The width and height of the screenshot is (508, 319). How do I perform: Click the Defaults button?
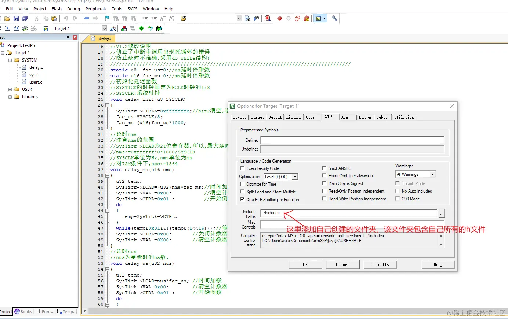tap(380, 264)
